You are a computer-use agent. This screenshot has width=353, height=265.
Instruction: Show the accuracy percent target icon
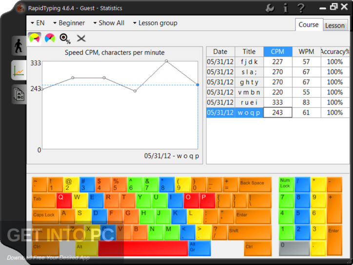tap(65, 39)
